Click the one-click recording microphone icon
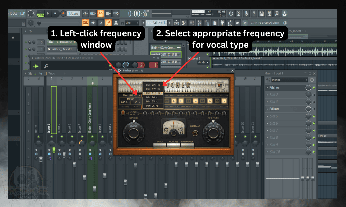The width and height of the screenshot is (346, 207). [246, 14]
